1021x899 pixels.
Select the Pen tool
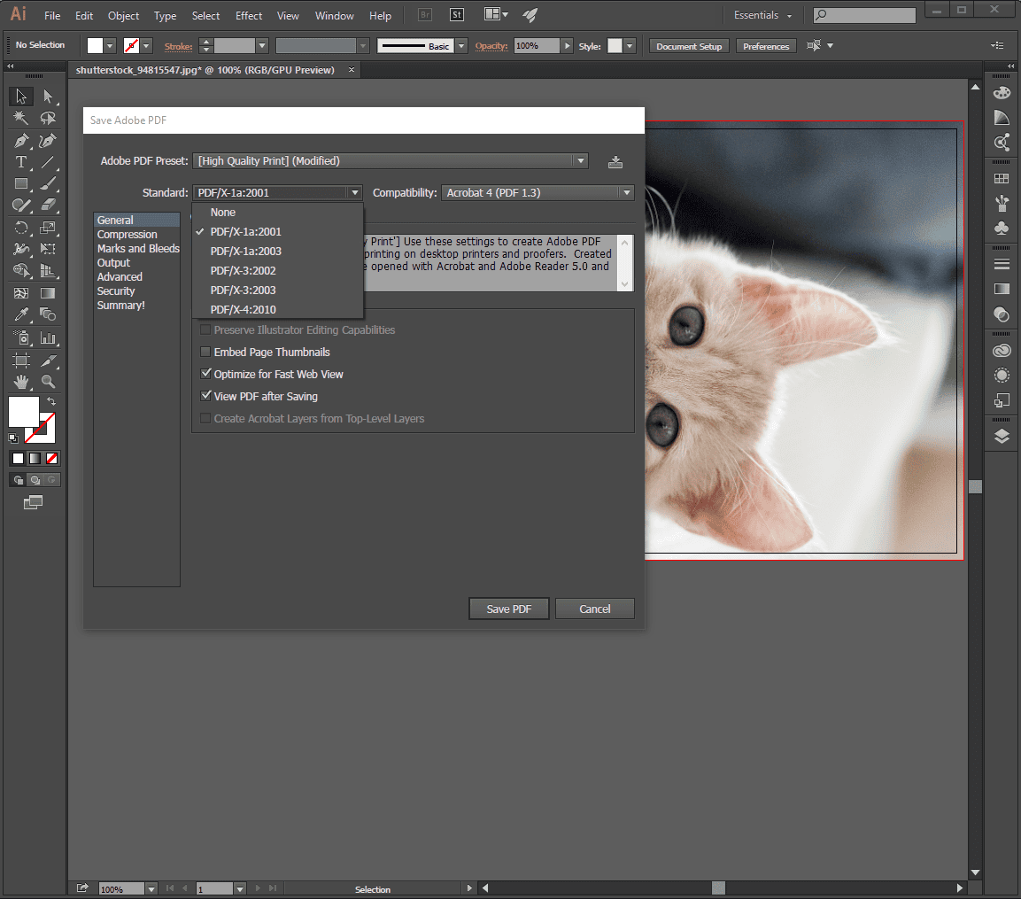[x=21, y=140]
